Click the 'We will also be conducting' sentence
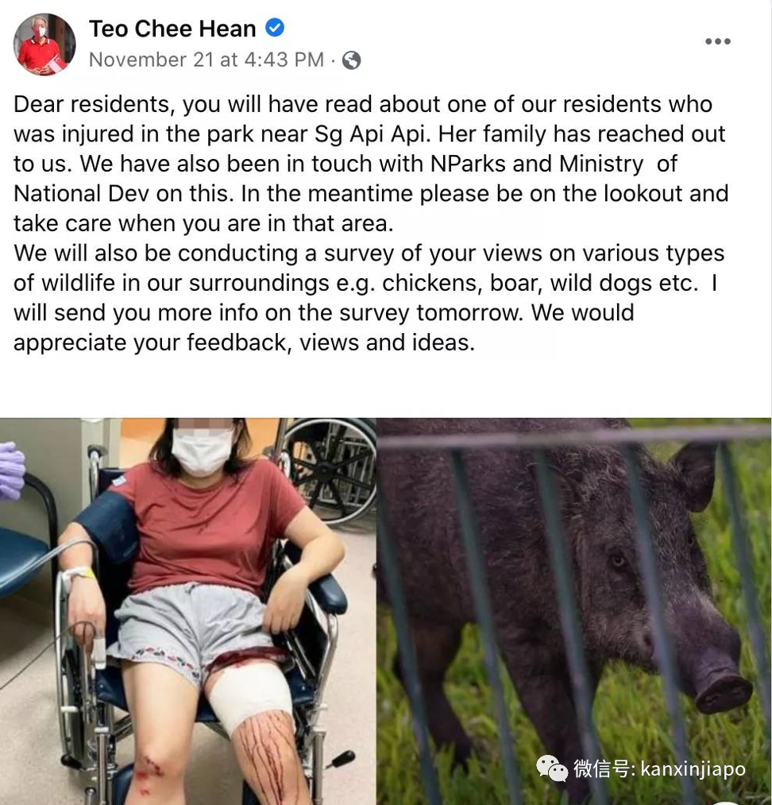The image size is (772, 805). pyautogui.click(x=369, y=253)
